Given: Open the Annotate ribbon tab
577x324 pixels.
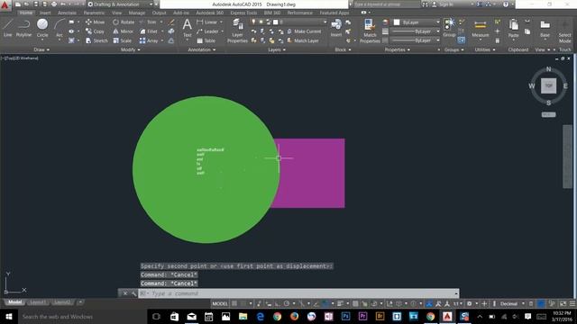Looking at the screenshot, I should pos(67,13).
